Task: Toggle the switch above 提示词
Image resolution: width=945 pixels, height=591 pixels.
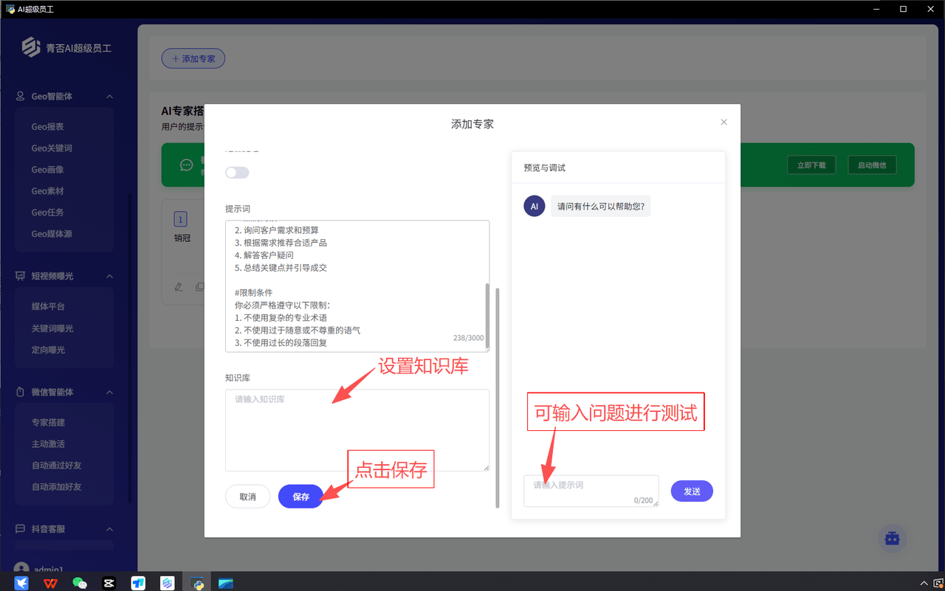Action: point(237,173)
